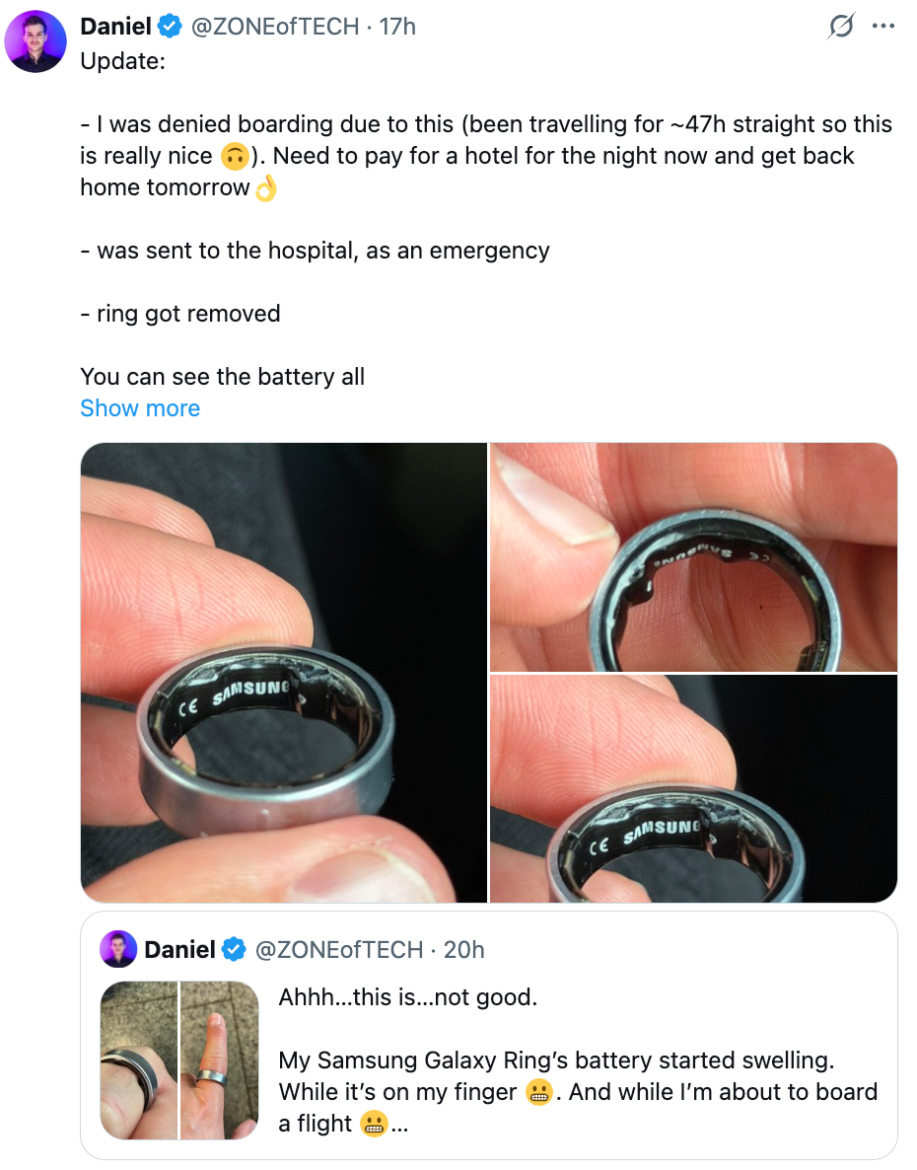This screenshot has height=1170, width=917.
Task: Open quoted thumbnail of ring on hand
Action: coord(139,1060)
